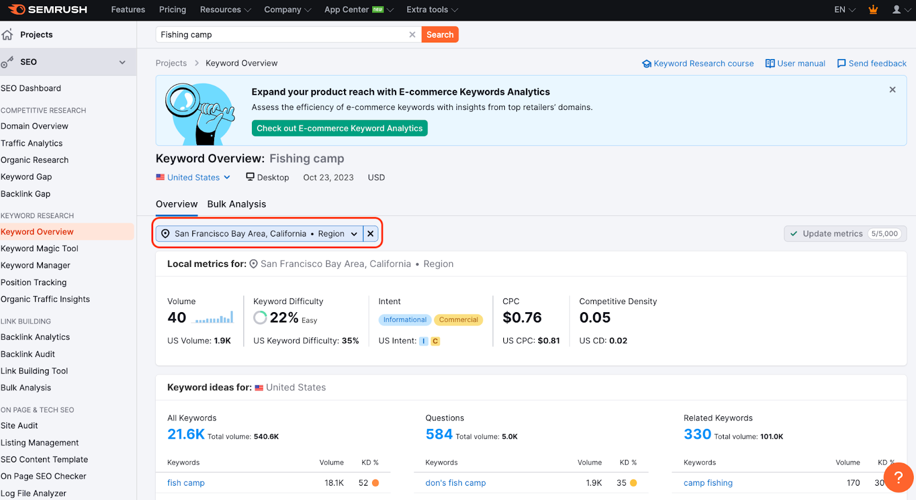Click the 584 Questions count
The image size is (916, 500).
click(x=439, y=434)
